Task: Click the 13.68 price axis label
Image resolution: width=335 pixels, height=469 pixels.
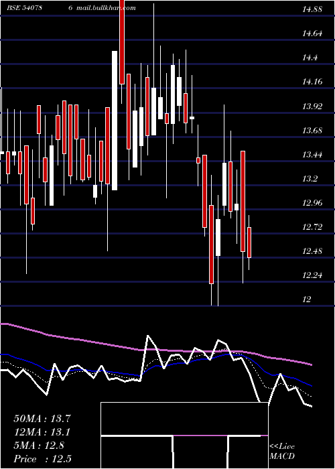Action: [x=312, y=131]
